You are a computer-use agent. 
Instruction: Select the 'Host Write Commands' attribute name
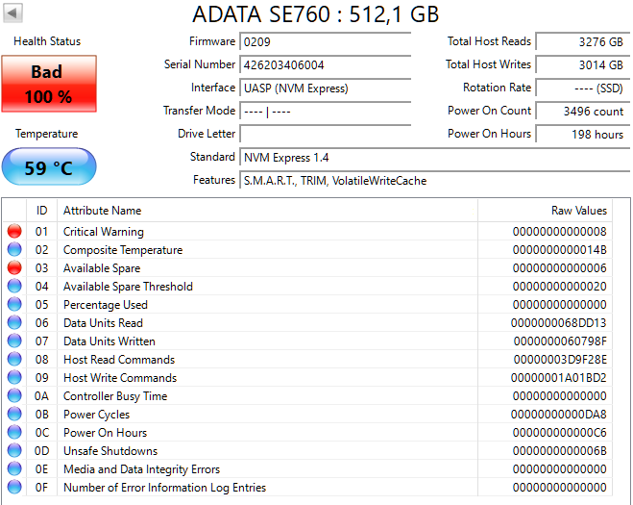(120, 378)
